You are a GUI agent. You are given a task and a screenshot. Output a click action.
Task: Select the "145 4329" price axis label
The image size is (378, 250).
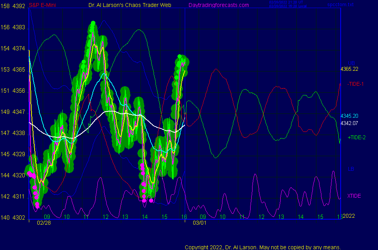point(13,154)
